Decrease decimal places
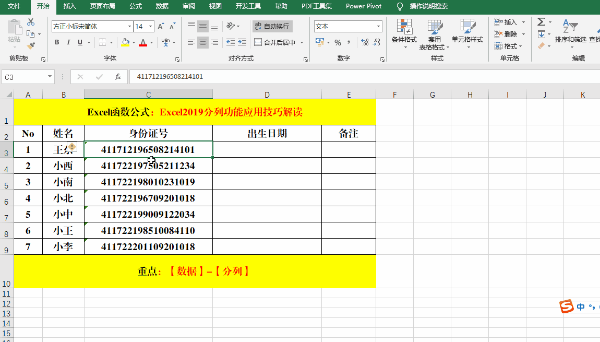This screenshot has height=342, width=600. (x=377, y=42)
